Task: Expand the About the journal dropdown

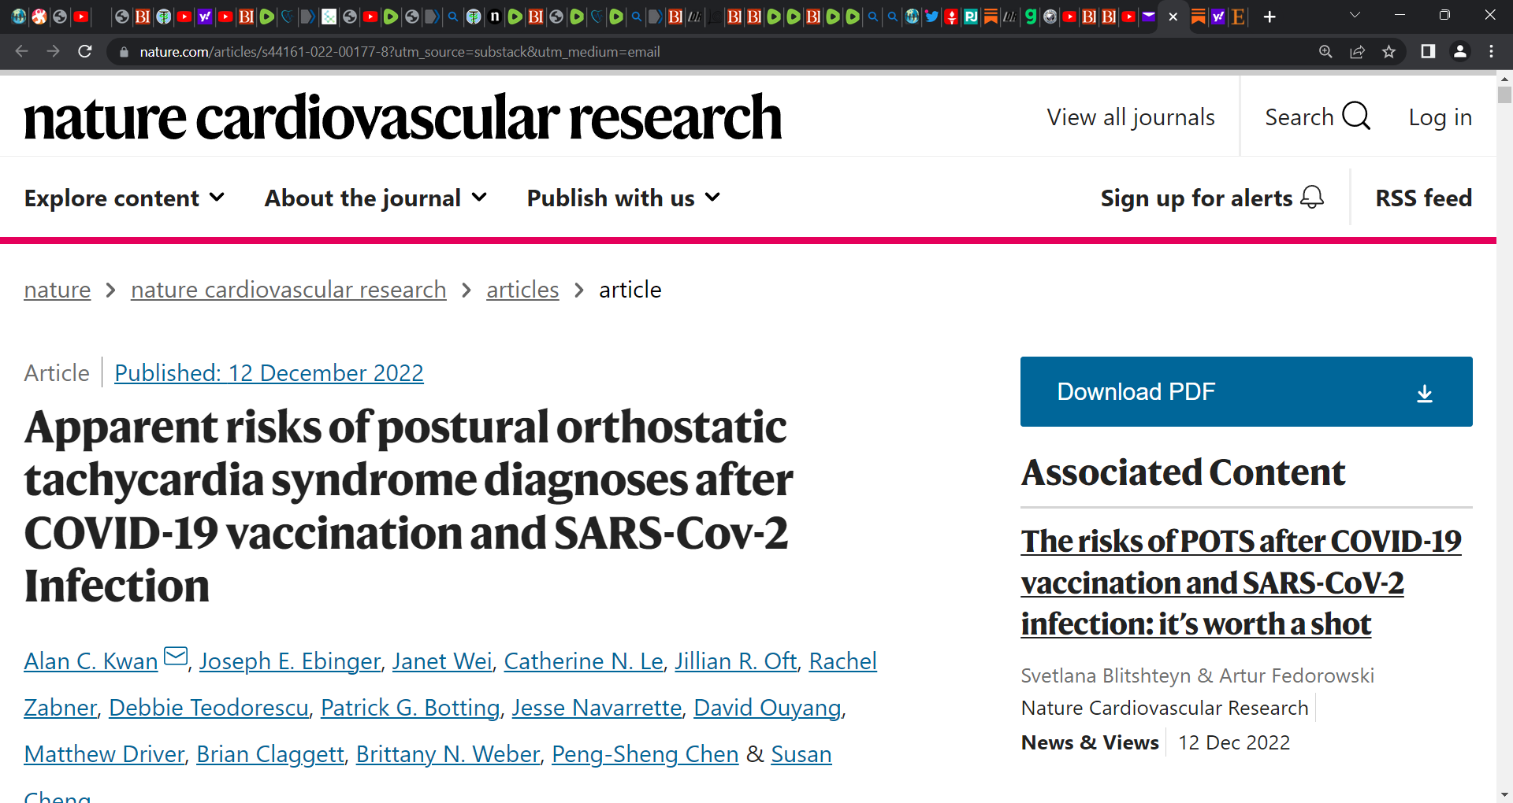Action: 376,198
